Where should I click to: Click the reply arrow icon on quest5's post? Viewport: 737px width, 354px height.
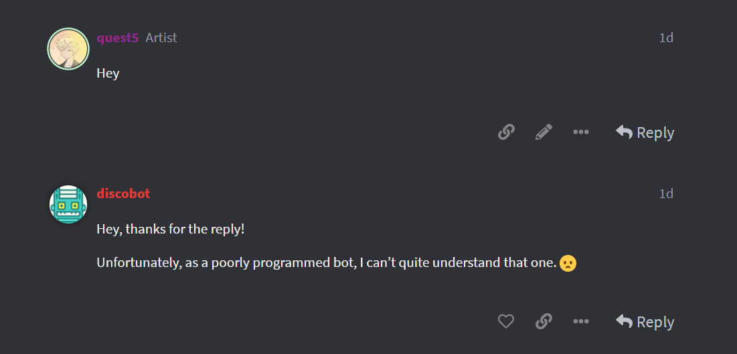pyautogui.click(x=624, y=132)
